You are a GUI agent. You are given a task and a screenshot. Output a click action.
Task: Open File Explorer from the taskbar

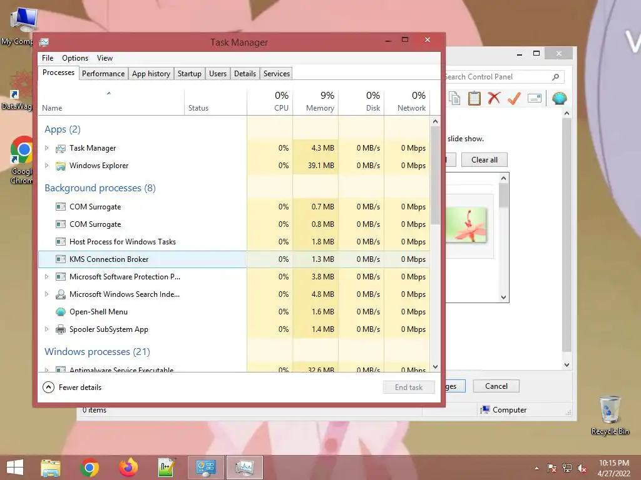click(x=51, y=467)
